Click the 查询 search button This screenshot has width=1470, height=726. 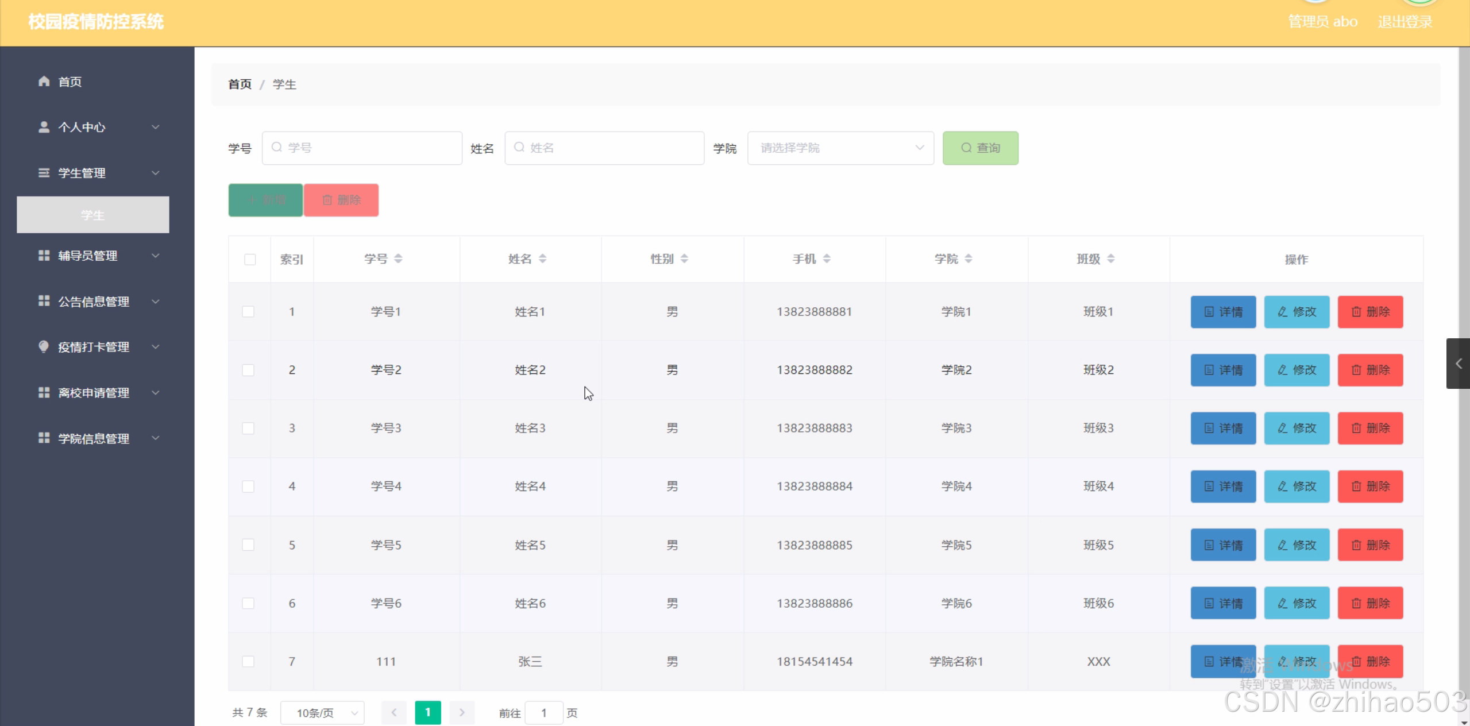tap(980, 148)
